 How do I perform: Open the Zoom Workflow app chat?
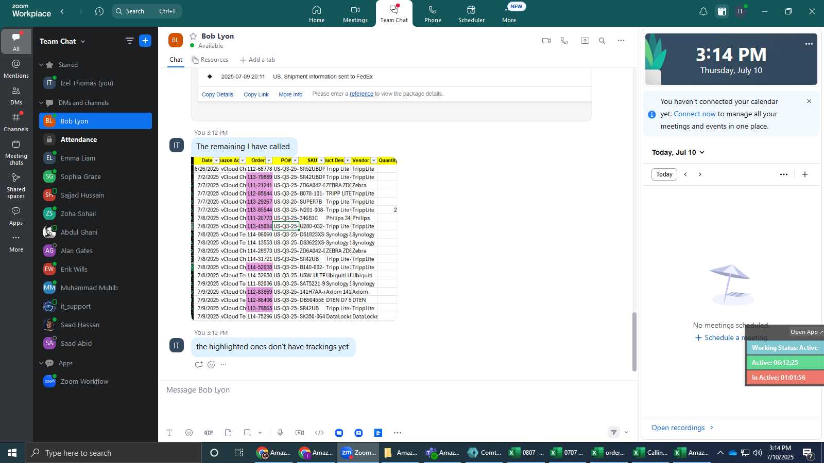(95, 381)
